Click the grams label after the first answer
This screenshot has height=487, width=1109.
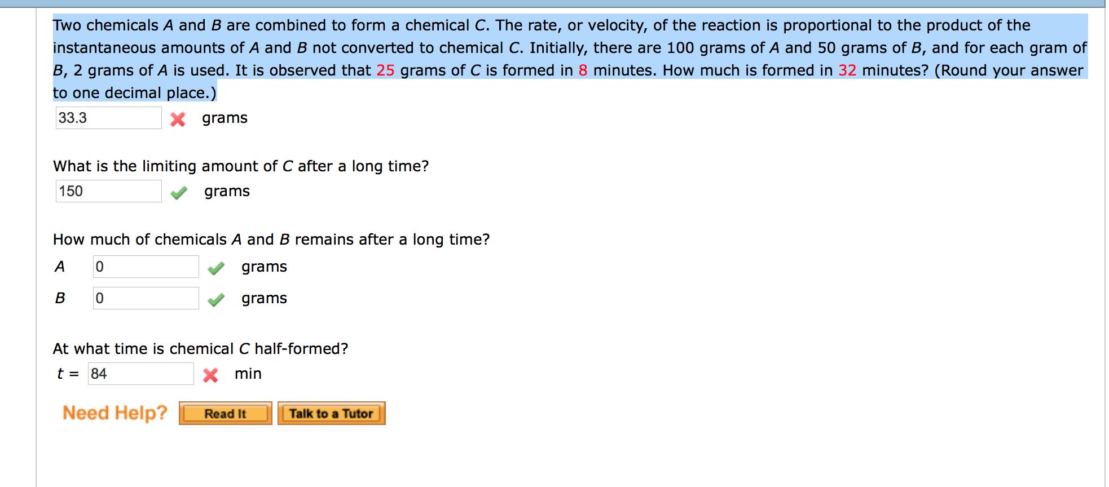point(224,118)
